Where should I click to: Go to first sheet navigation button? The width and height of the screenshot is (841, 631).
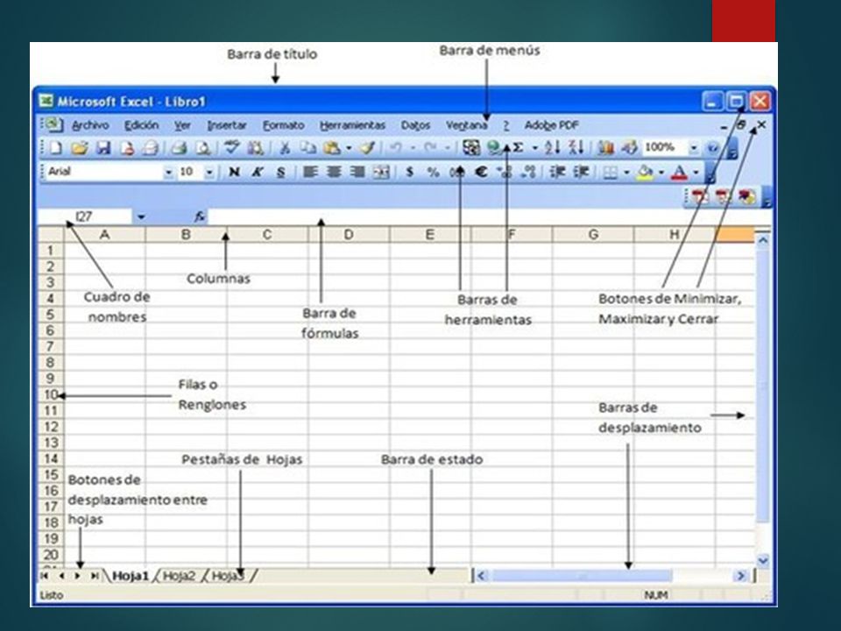click(45, 576)
